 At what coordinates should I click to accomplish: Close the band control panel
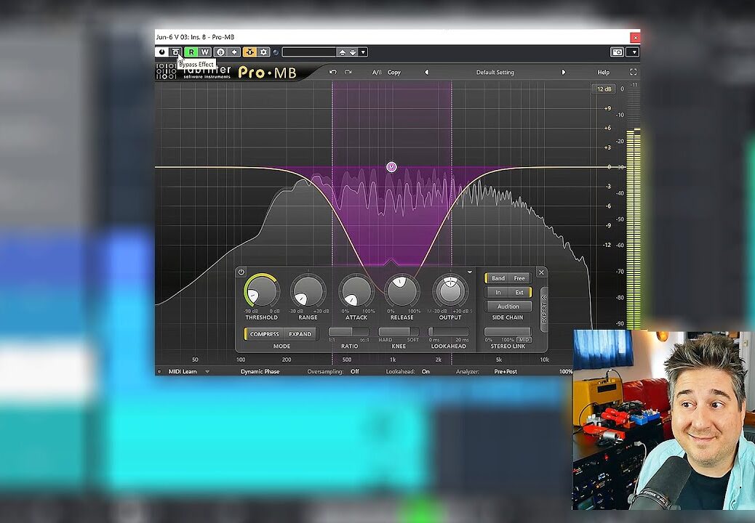click(541, 272)
